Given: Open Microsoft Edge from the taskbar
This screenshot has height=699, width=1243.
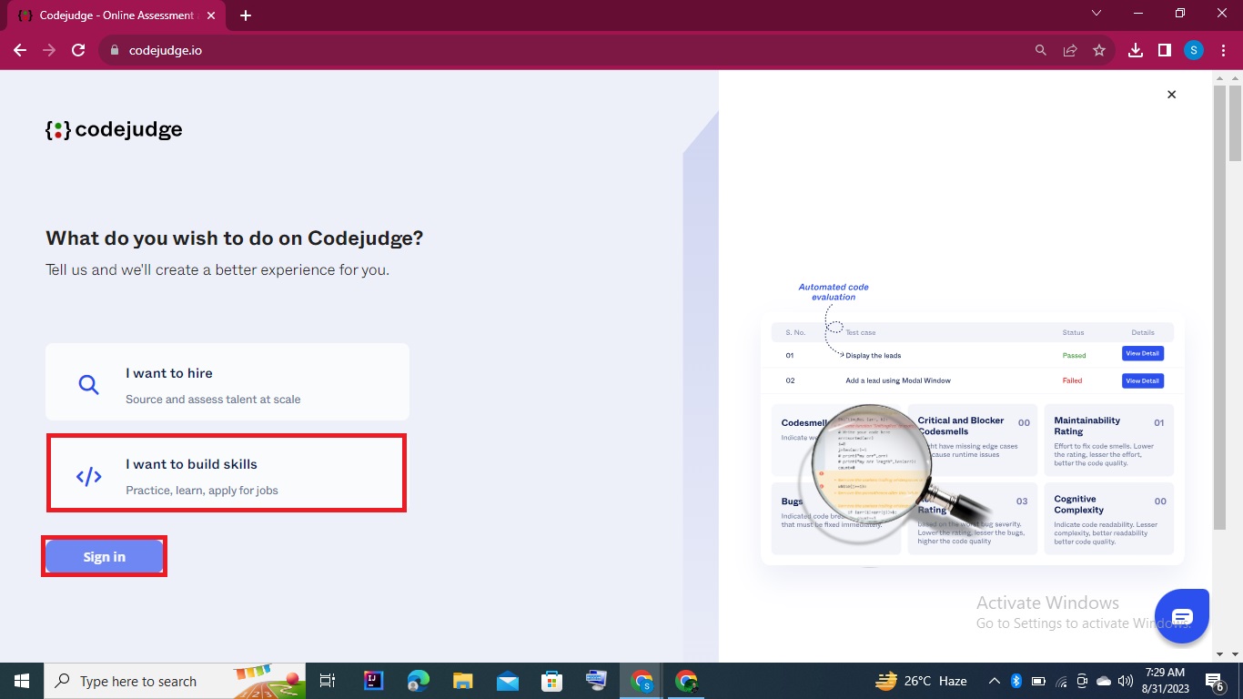Looking at the screenshot, I should (418, 681).
